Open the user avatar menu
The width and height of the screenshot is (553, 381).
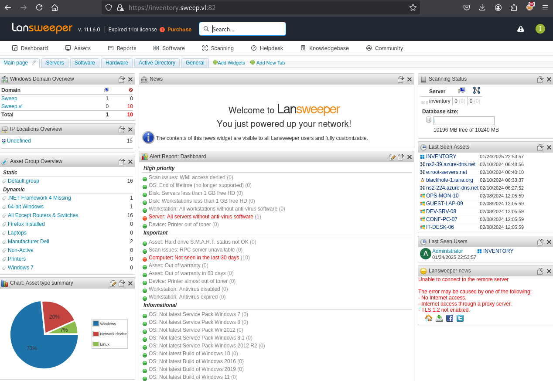tap(540, 29)
